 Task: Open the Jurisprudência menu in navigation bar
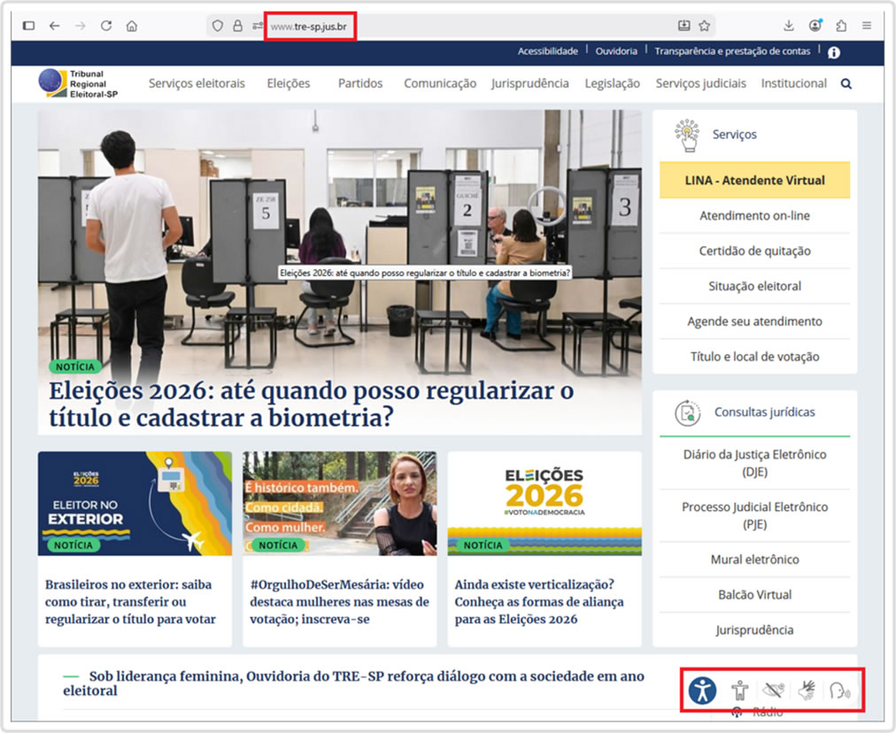529,83
